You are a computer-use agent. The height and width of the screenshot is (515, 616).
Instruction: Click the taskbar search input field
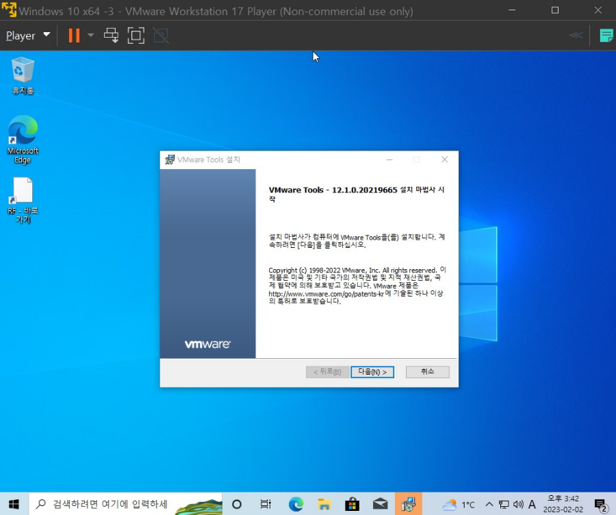click(x=126, y=504)
